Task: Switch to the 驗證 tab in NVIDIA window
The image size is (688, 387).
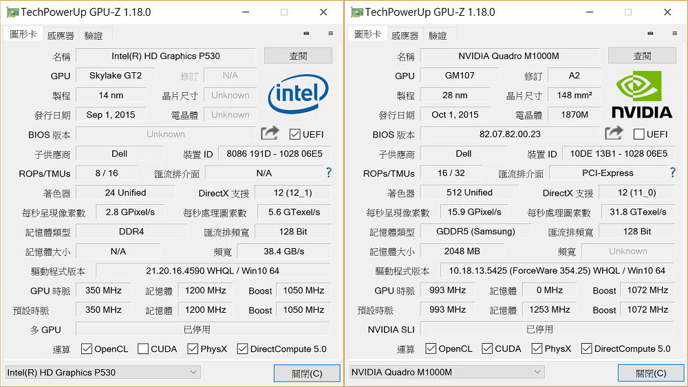Action: pyautogui.click(x=438, y=36)
